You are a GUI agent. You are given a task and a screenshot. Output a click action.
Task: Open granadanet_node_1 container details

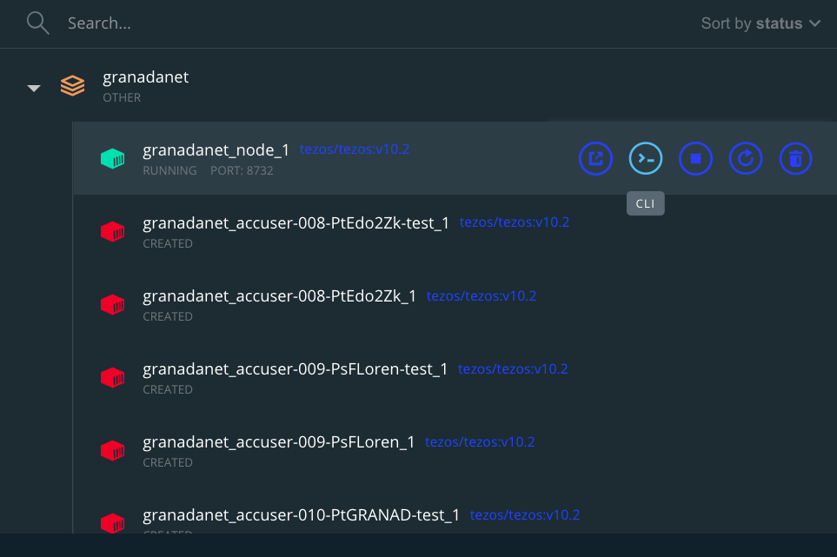(216, 150)
